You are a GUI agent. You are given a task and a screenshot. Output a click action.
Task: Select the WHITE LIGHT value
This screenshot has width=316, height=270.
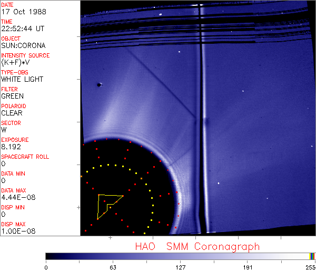22,79
